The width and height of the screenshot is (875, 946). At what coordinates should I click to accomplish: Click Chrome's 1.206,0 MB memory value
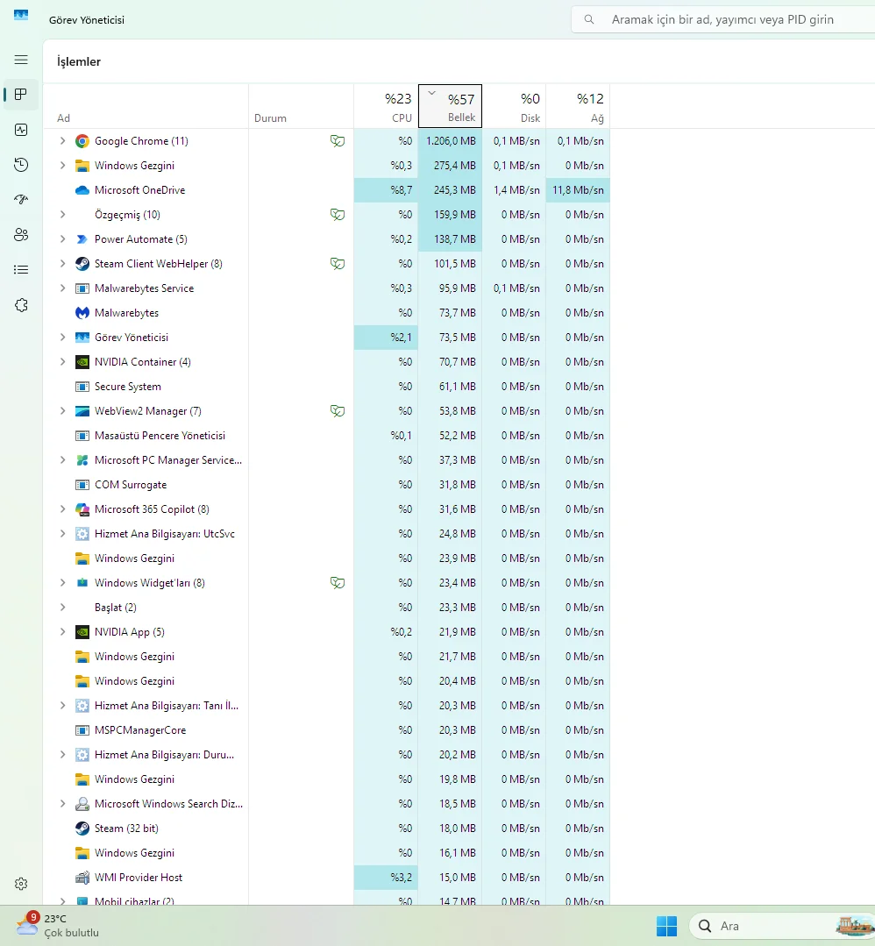coord(450,141)
